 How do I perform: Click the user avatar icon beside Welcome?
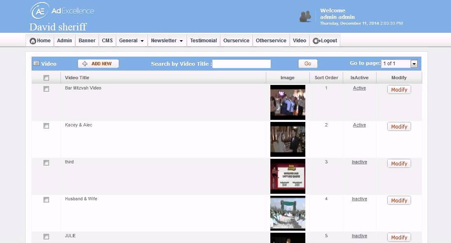305,17
